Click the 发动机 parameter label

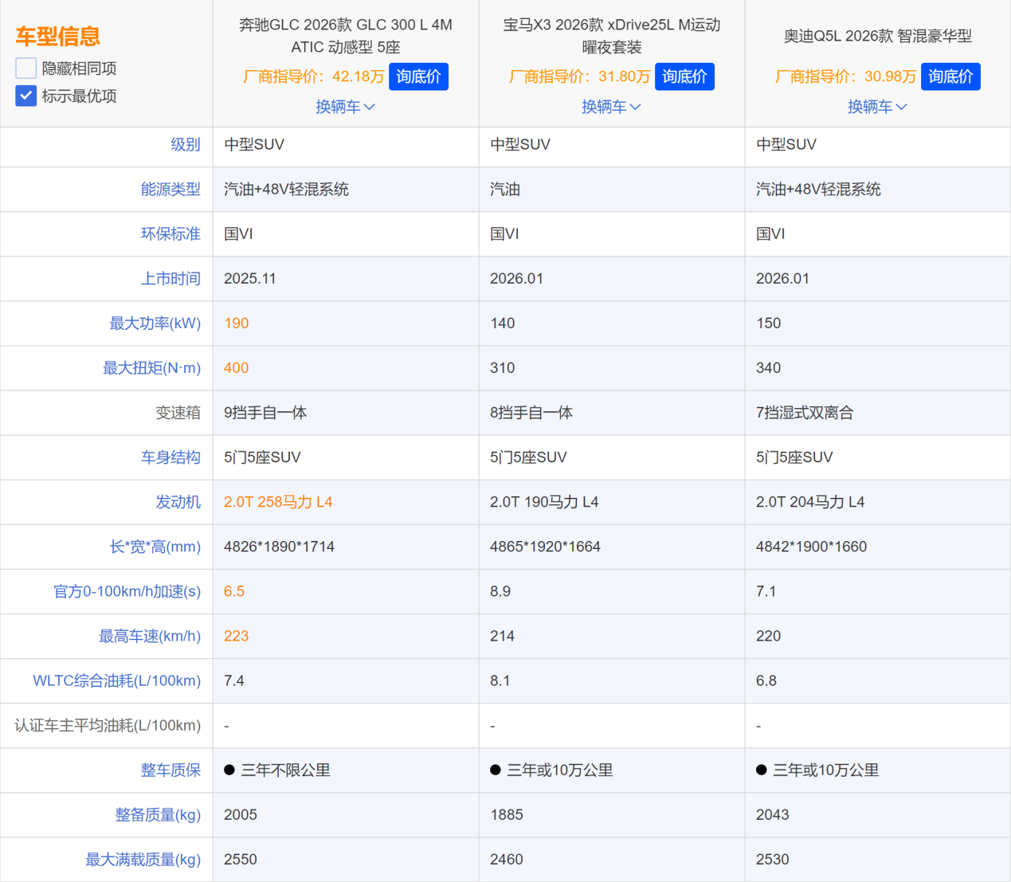coord(178,502)
